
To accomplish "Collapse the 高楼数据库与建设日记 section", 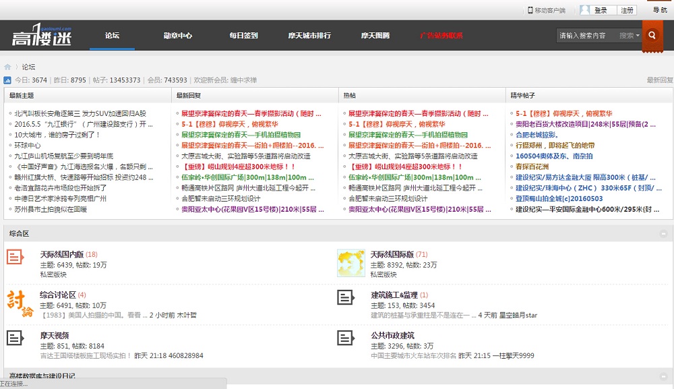I will click(663, 376).
